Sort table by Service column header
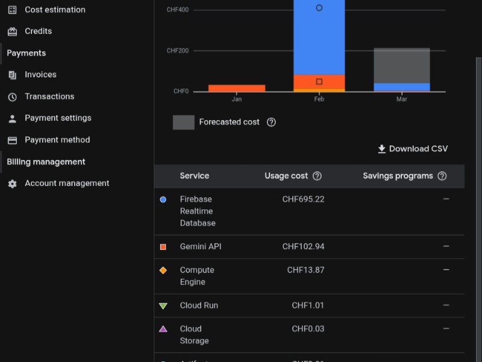The height and width of the screenshot is (362, 482). 194,176
